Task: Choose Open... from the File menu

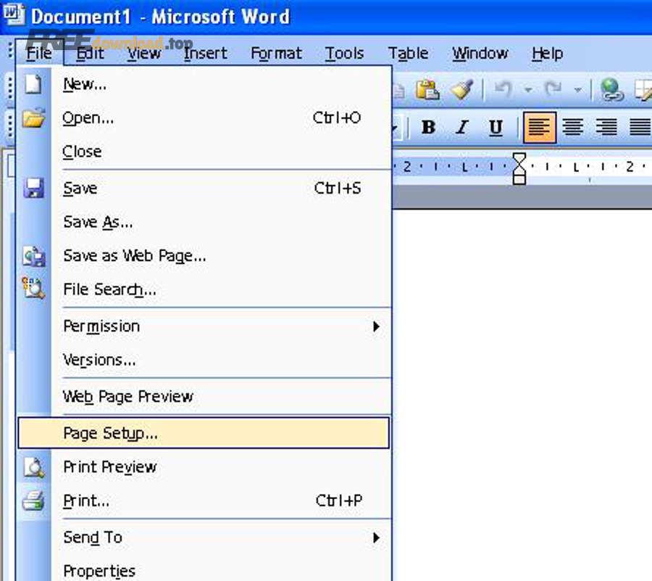Action: pos(204,118)
